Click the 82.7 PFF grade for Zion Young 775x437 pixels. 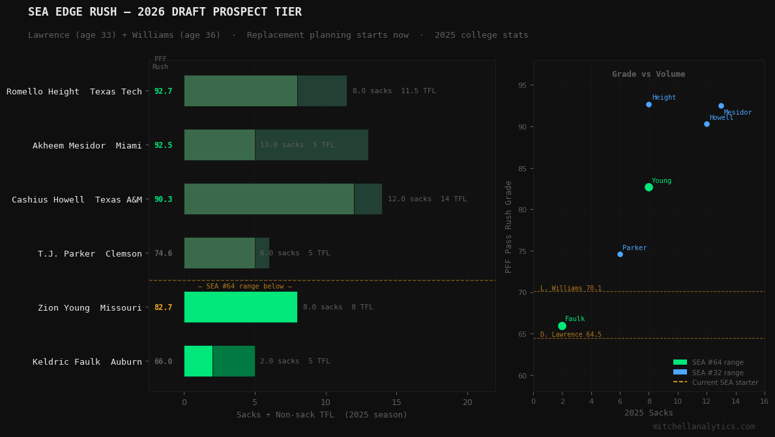(164, 307)
